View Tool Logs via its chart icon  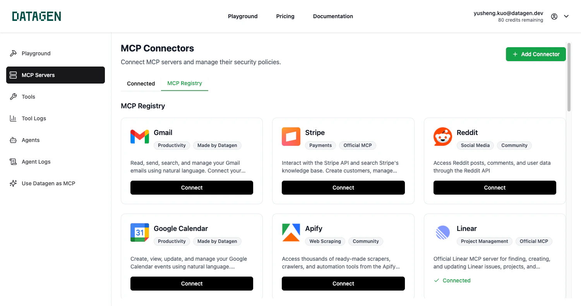pyautogui.click(x=13, y=118)
